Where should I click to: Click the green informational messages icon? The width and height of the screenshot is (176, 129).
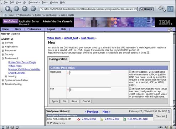coord(125,119)
